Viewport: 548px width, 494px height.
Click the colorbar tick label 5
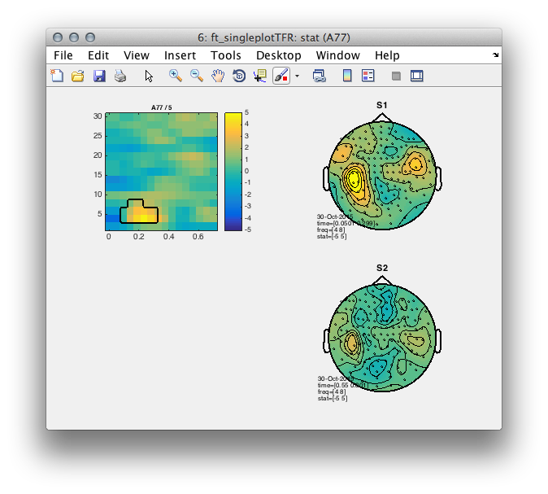246,112
